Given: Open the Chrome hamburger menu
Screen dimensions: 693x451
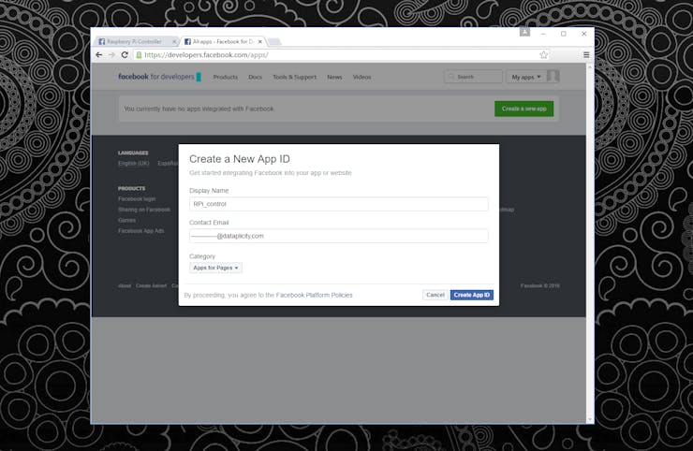Looking at the screenshot, I should (x=586, y=55).
